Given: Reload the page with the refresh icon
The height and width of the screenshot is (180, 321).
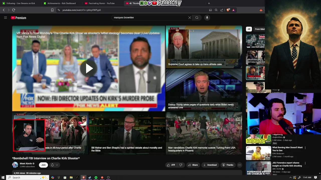Looking at the screenshot, I should click(14, 10).
